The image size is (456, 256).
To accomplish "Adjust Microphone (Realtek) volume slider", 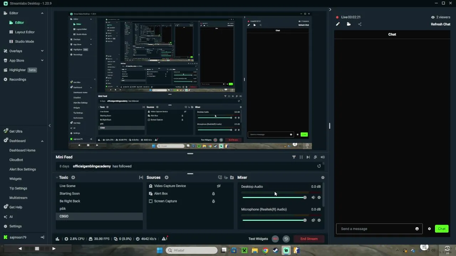I will coord(274,220).
